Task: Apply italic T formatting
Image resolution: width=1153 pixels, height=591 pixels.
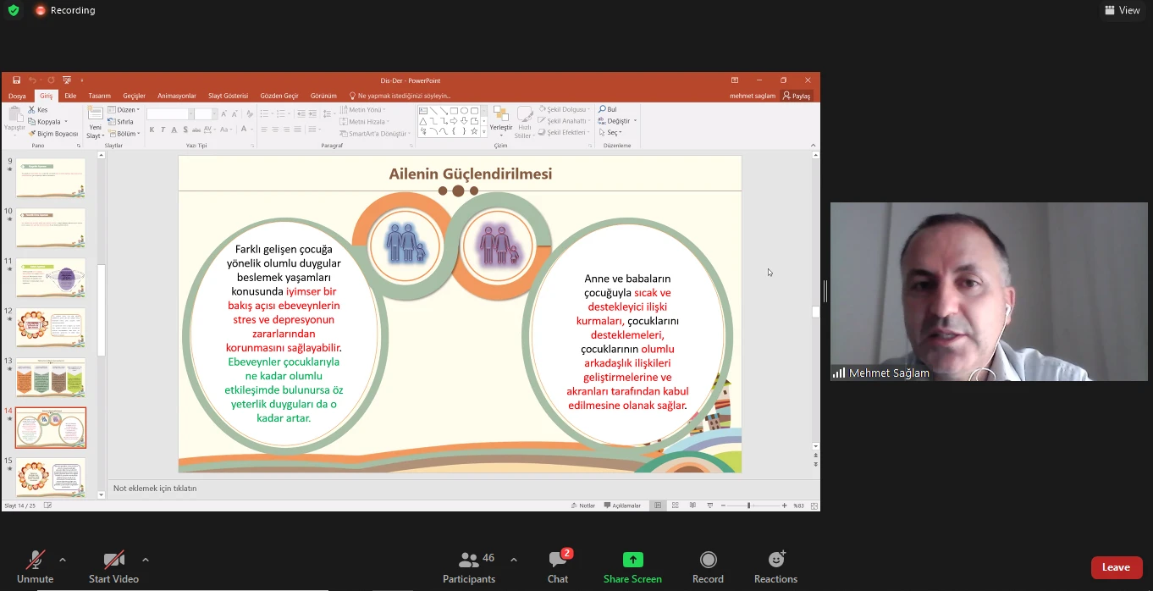Action: tap(163, 130)
